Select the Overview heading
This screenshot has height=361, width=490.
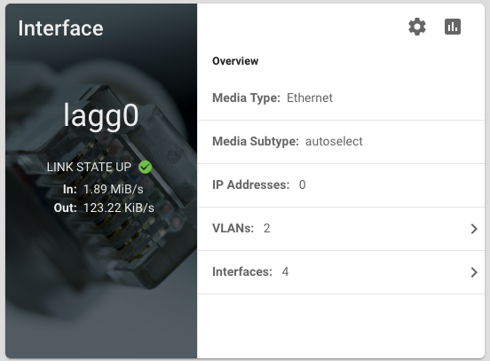[235, 61]
